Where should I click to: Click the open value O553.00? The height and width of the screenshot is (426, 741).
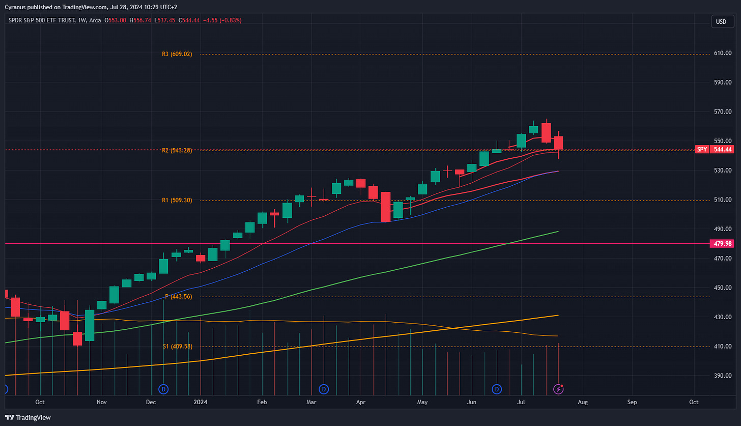tap(116, 20)
